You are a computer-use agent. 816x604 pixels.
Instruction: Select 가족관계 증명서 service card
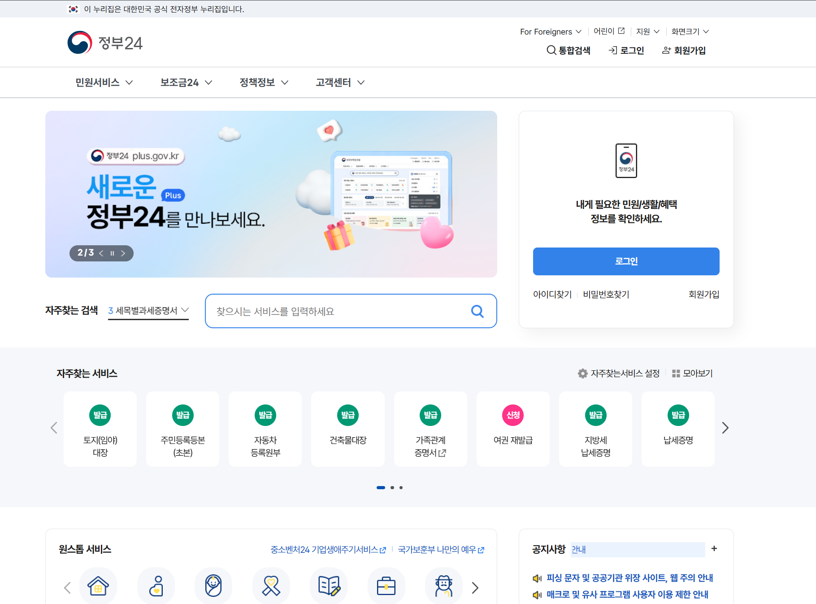[430, 429]
